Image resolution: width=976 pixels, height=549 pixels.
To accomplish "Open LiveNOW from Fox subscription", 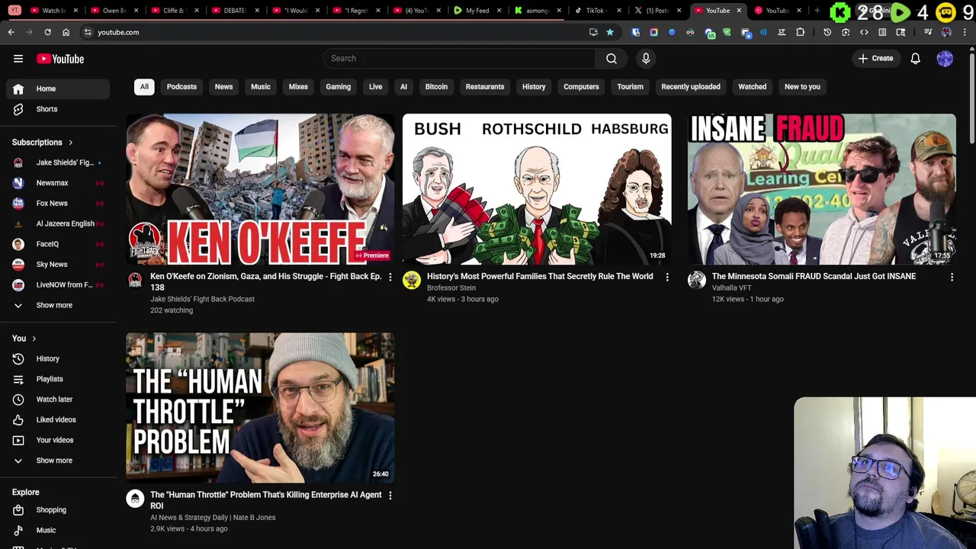I will coord(58,284).
